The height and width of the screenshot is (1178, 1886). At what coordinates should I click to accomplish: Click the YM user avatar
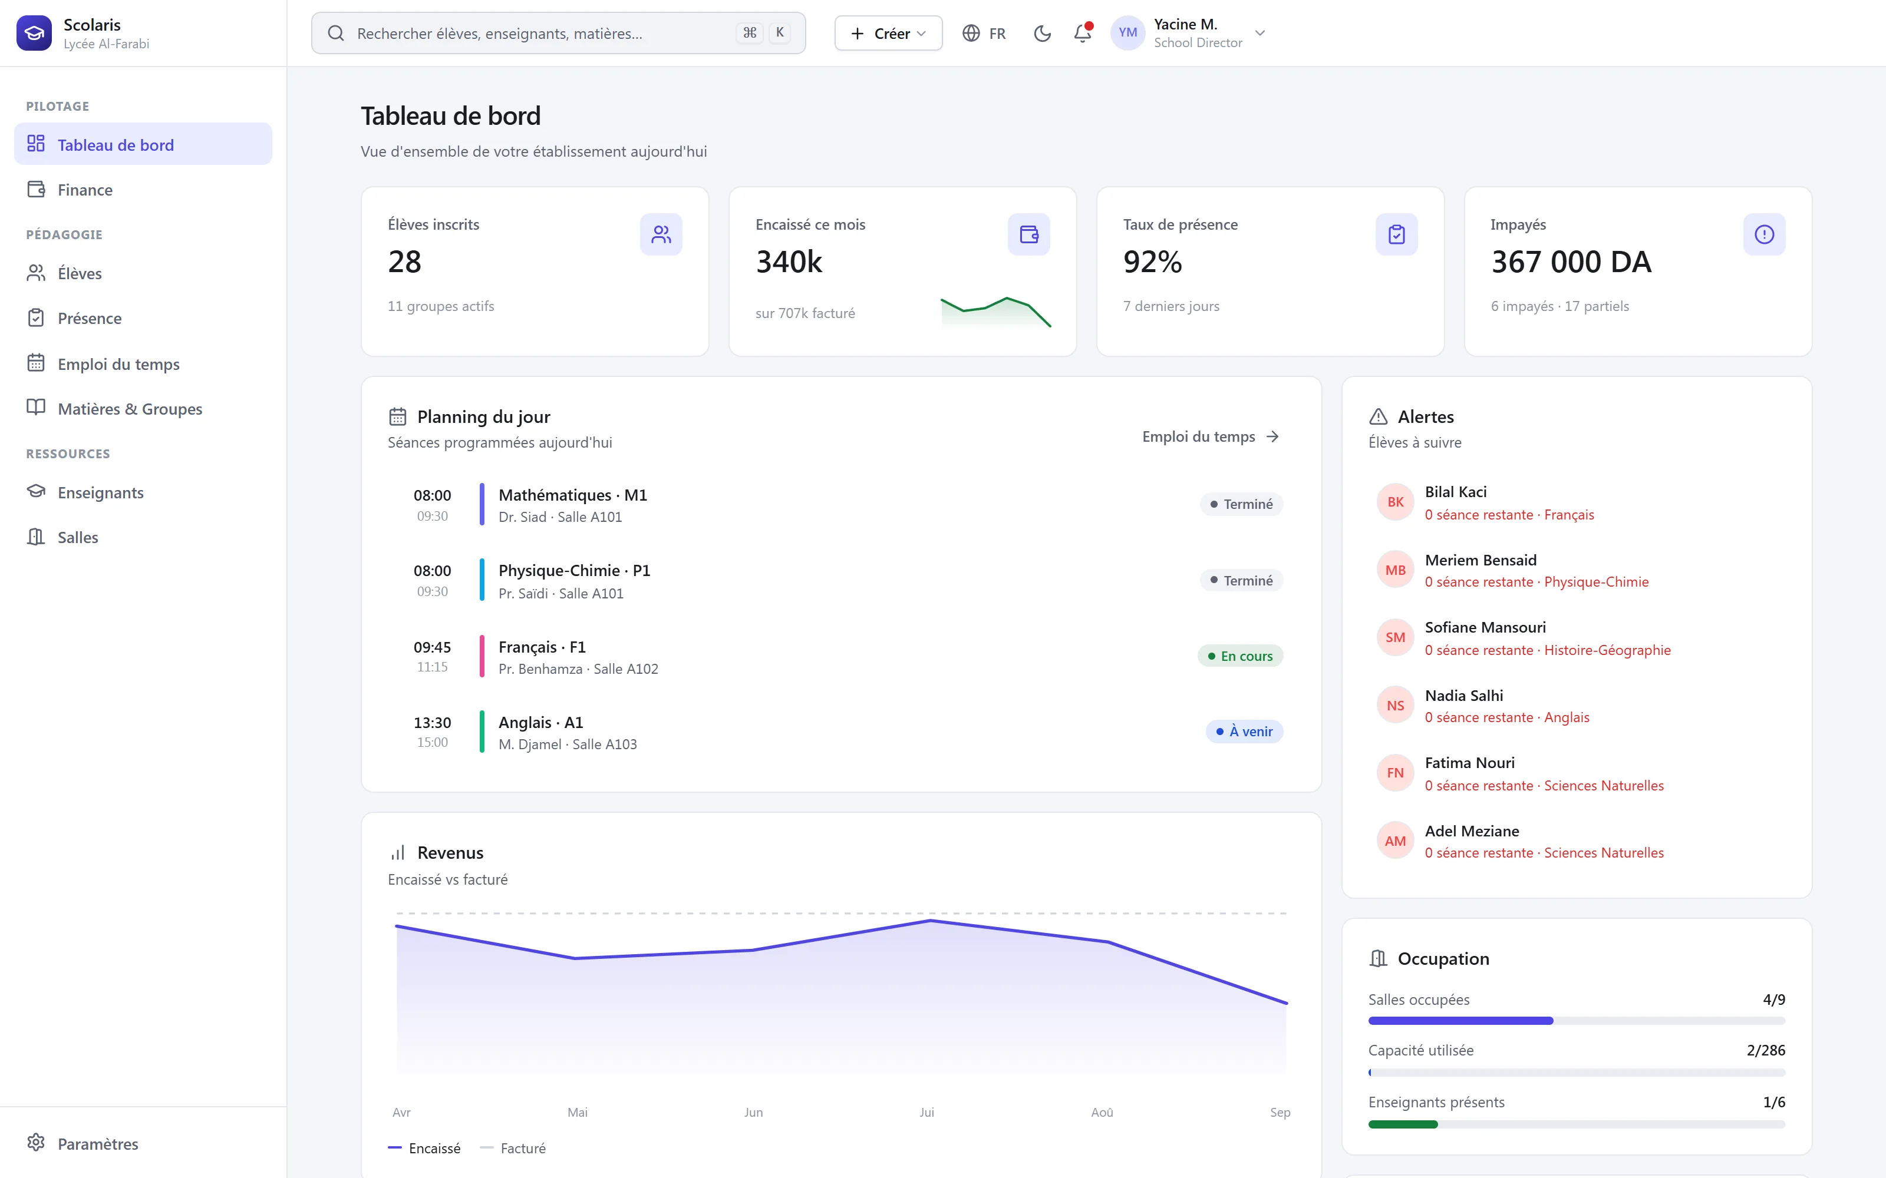click(1127, 33)
